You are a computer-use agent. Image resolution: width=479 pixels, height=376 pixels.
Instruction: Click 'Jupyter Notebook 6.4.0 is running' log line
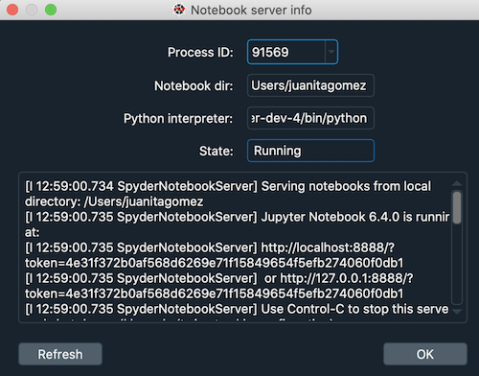pyautogui.click(x=238, y=217)
